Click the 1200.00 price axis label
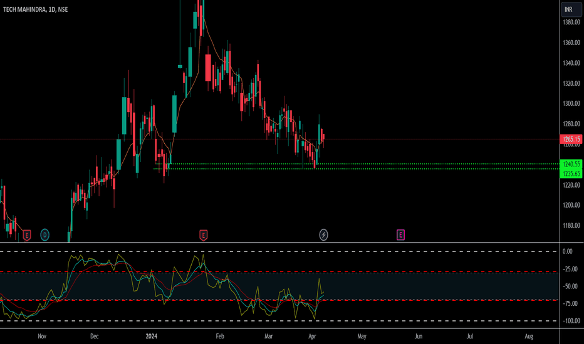584x344 pixels. coord(571,205)
